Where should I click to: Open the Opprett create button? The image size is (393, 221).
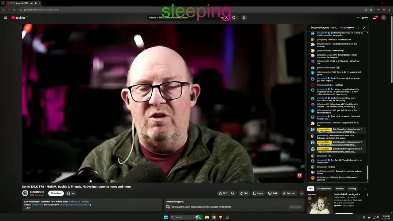362,17
